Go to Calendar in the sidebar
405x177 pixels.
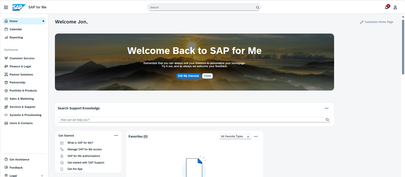coord(16,29)
